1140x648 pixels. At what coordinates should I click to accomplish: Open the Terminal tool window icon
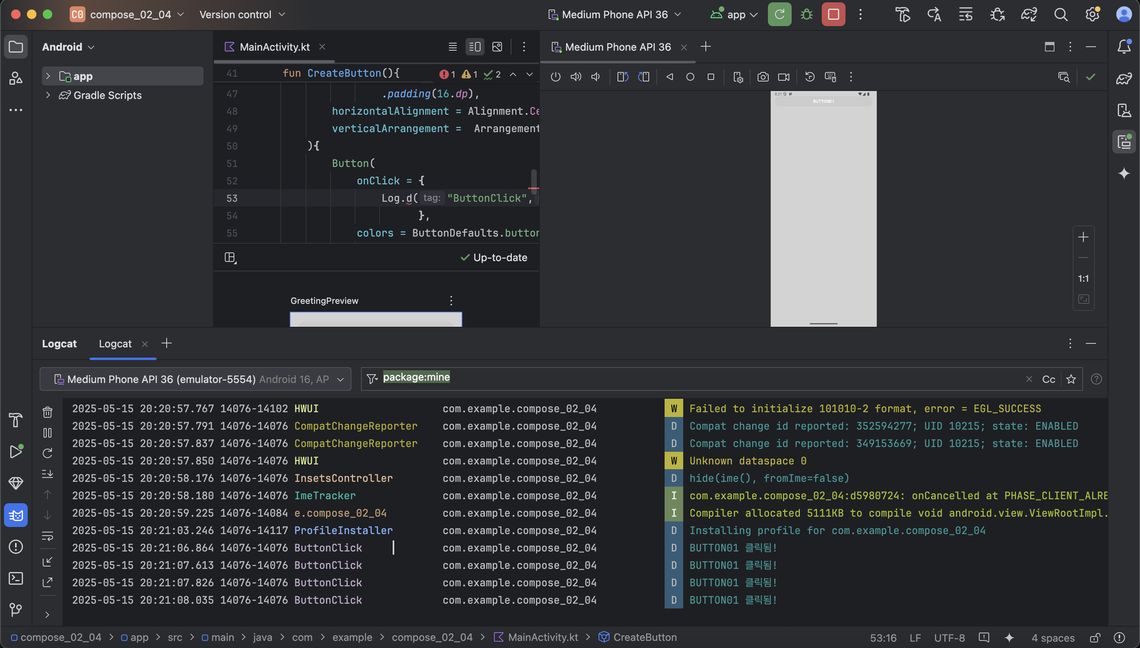[x=16, y=578]
